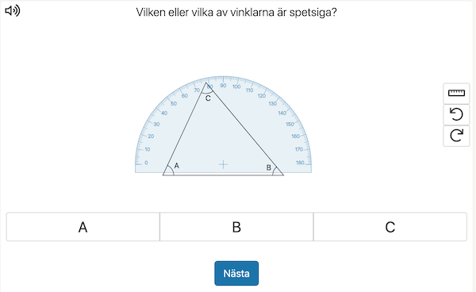The width and height of the screenshot is (476, 292).
Task: Rotate the protractor clockwise
Action: pos(456,136)
